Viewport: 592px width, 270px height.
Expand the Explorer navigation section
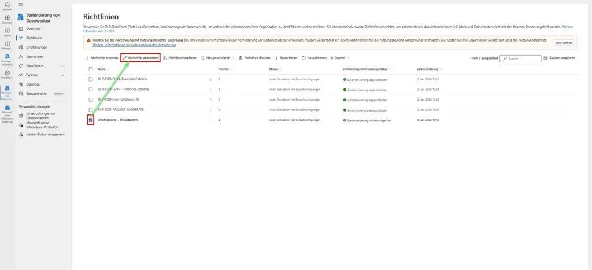[x=63, y=75]
